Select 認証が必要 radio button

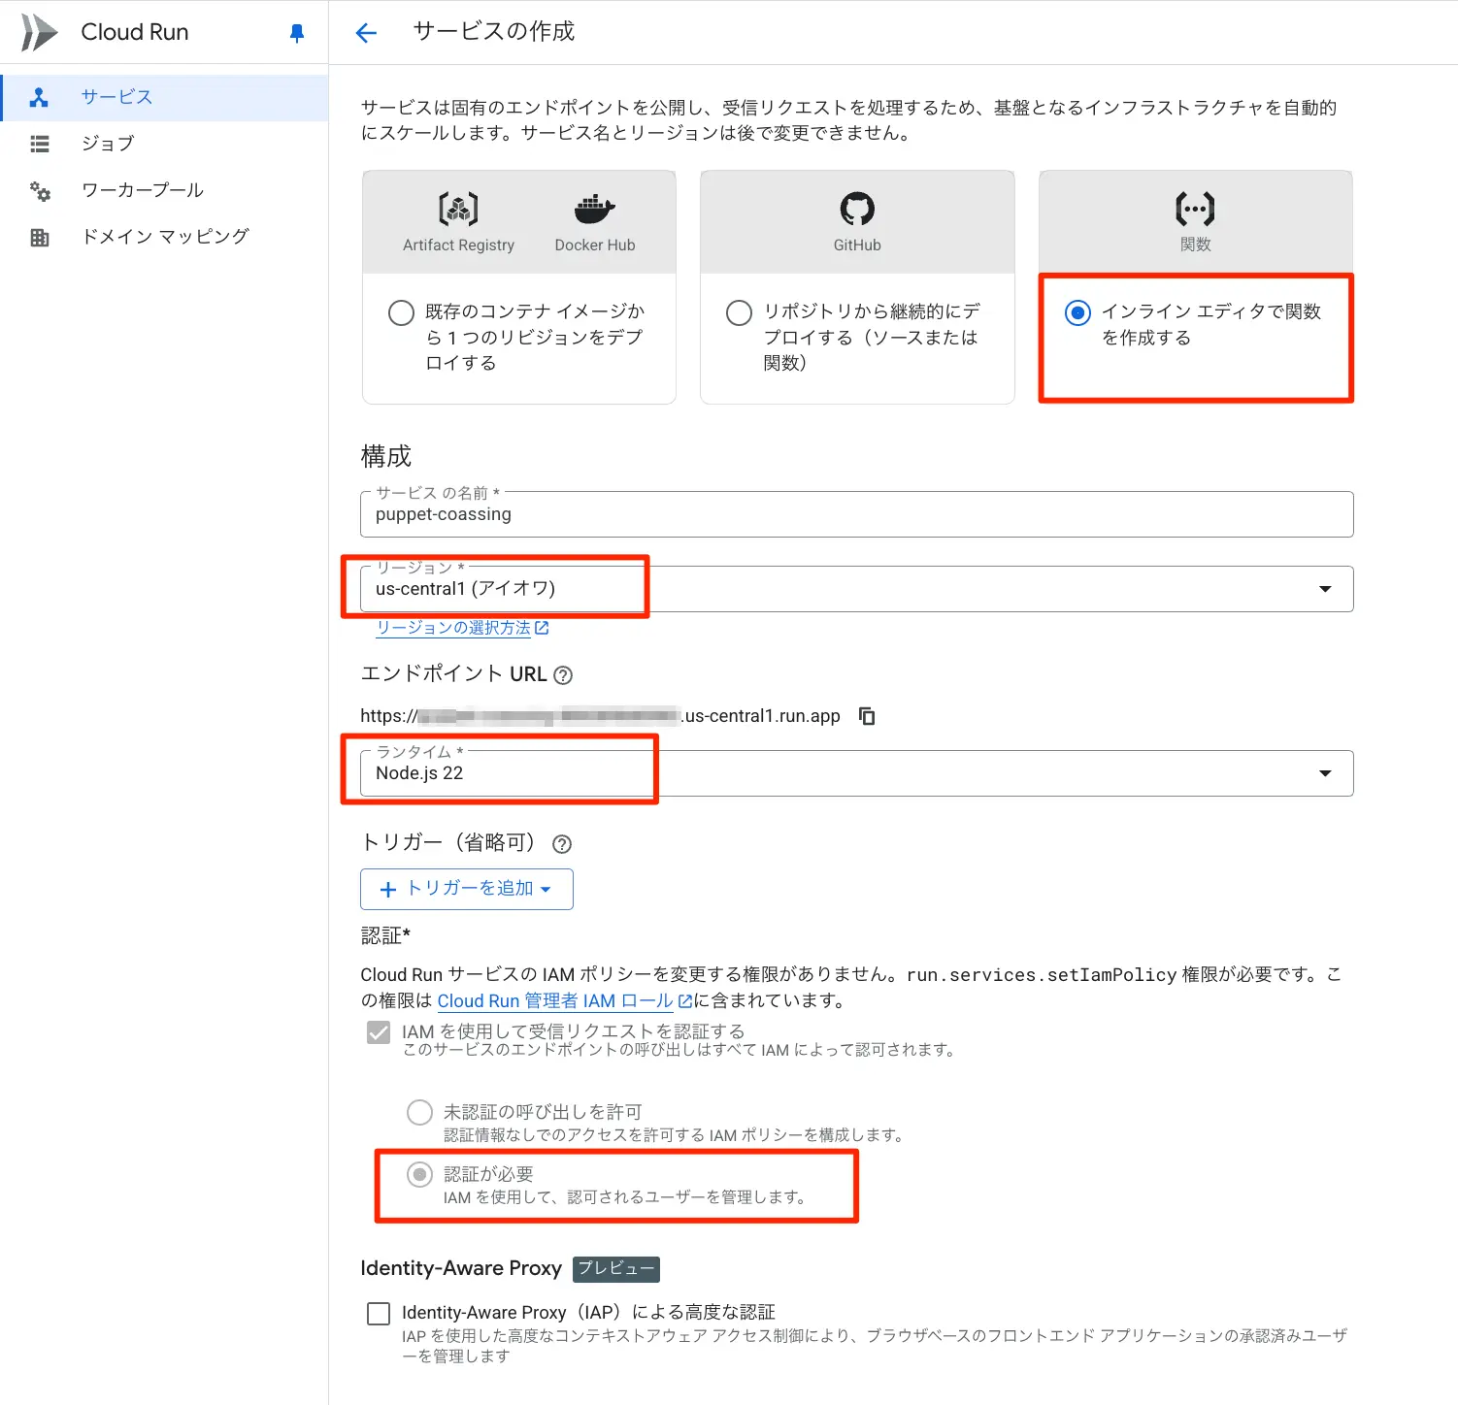point(419,1175)
